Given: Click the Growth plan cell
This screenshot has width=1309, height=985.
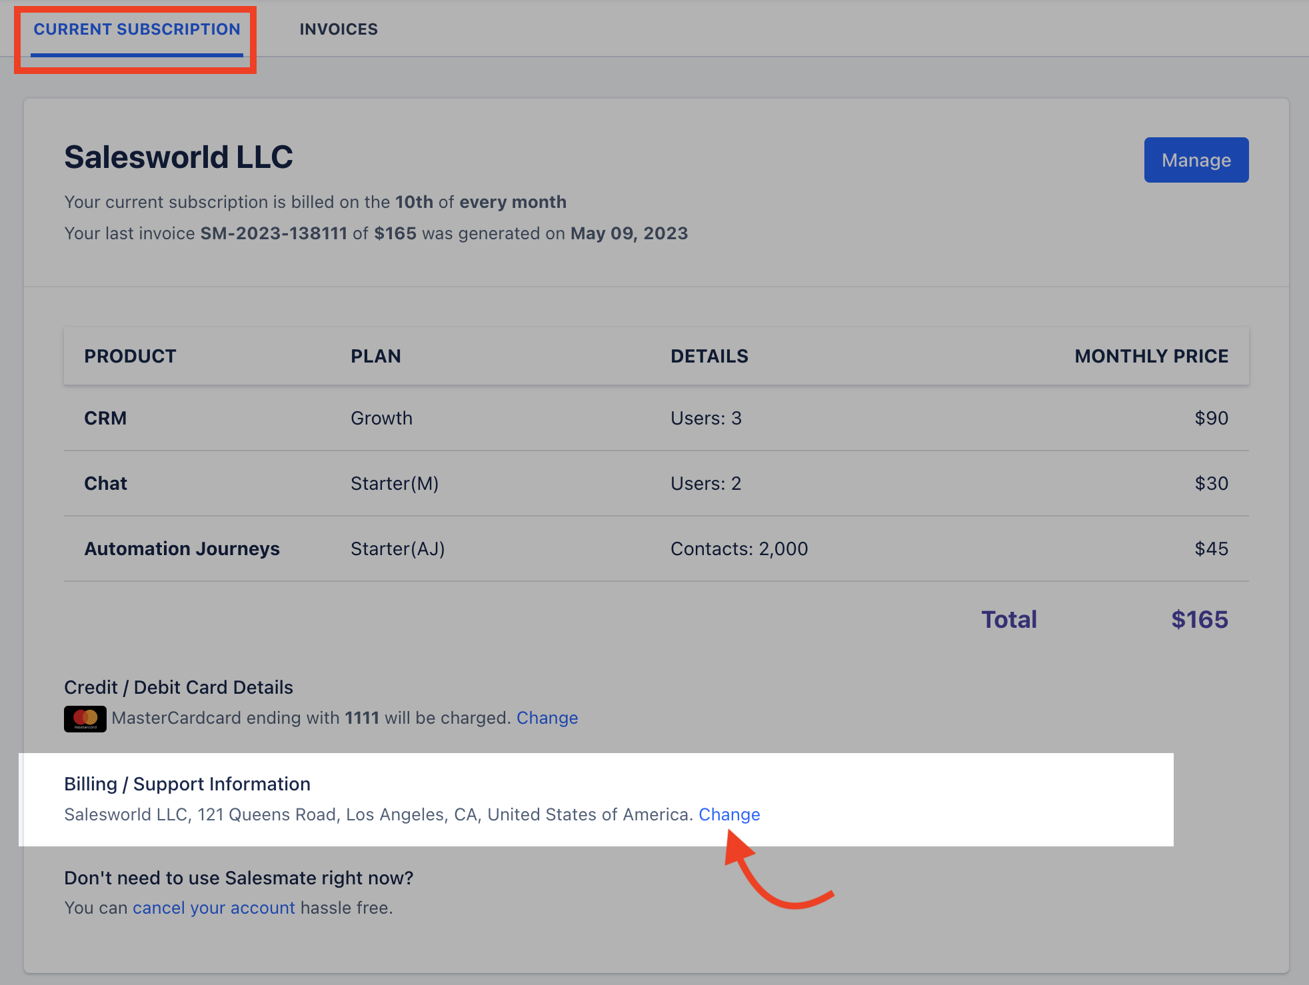Looking at the screenshot, I should point(381,418).
